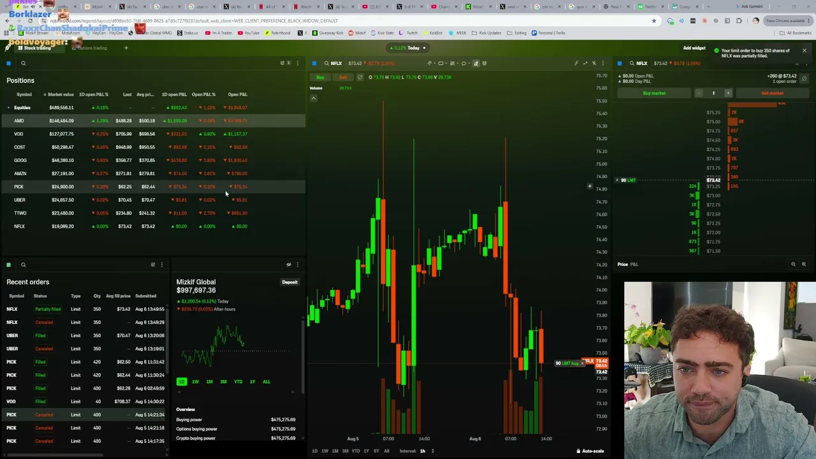This screenshot has height=459, width=816.
Task: Select the YTD account chart range
Action: [238, 382]
